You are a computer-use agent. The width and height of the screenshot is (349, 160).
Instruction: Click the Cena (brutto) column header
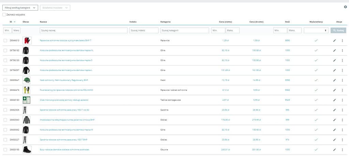click(257, 22)
